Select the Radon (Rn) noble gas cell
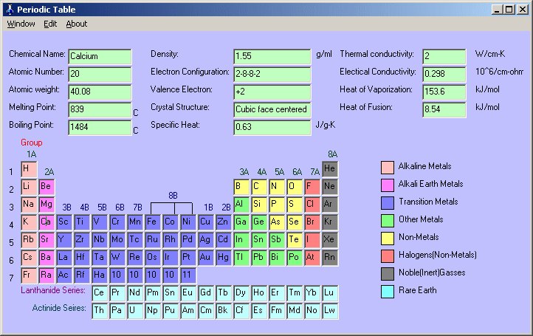This screenshot has height=336, width=533. pos(330,257)
